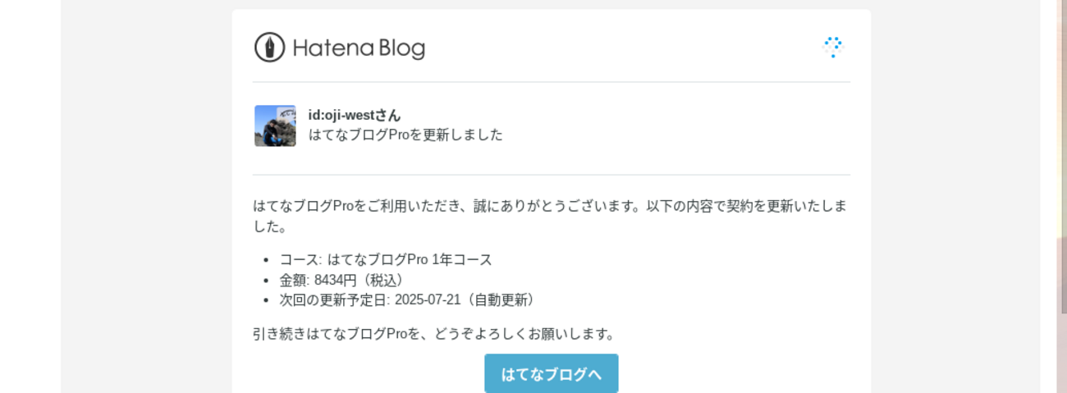Click the closing line 引き続きはてなブログProを
Viewport: 1067px width, 393px height.
click(x=434, y=334)
